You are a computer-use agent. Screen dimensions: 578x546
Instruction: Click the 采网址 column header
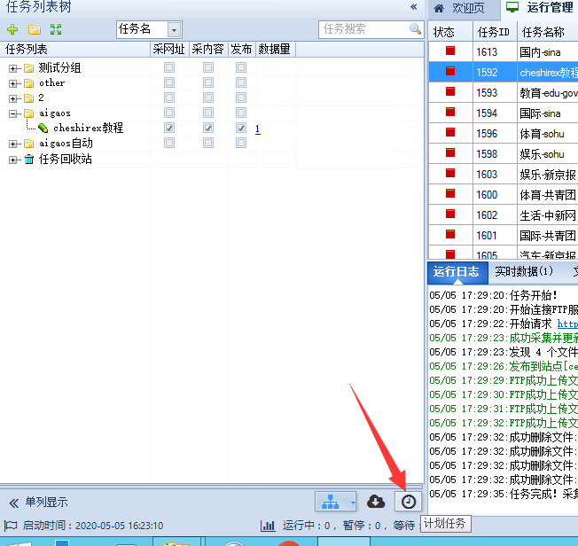coord(169,49)
